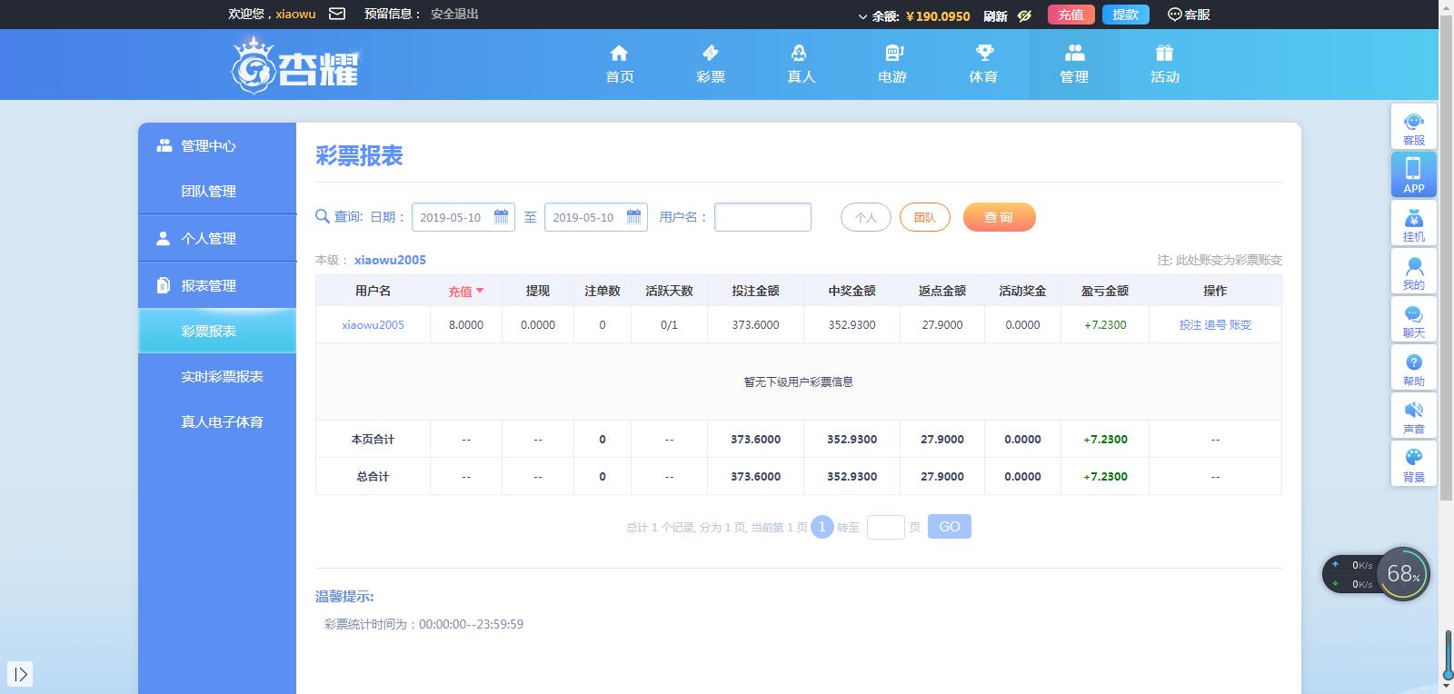The image size is (1454, 694).
Task: Click the home icon for 首页
Action: click(x=619, y=54)
